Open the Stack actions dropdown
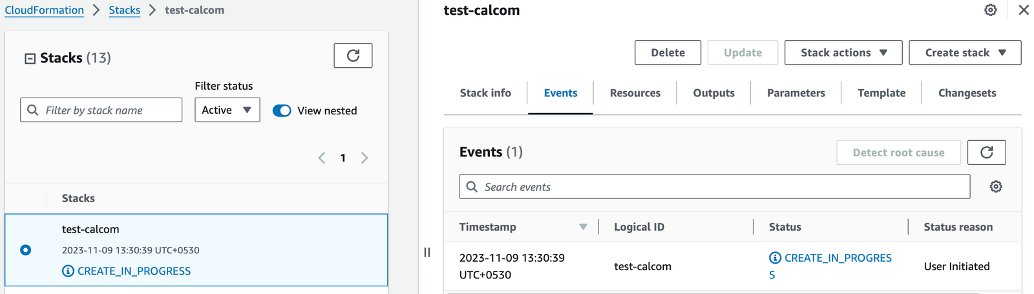Image resolution: width=1034 pixels, height=294 pixels. (843, 52)
